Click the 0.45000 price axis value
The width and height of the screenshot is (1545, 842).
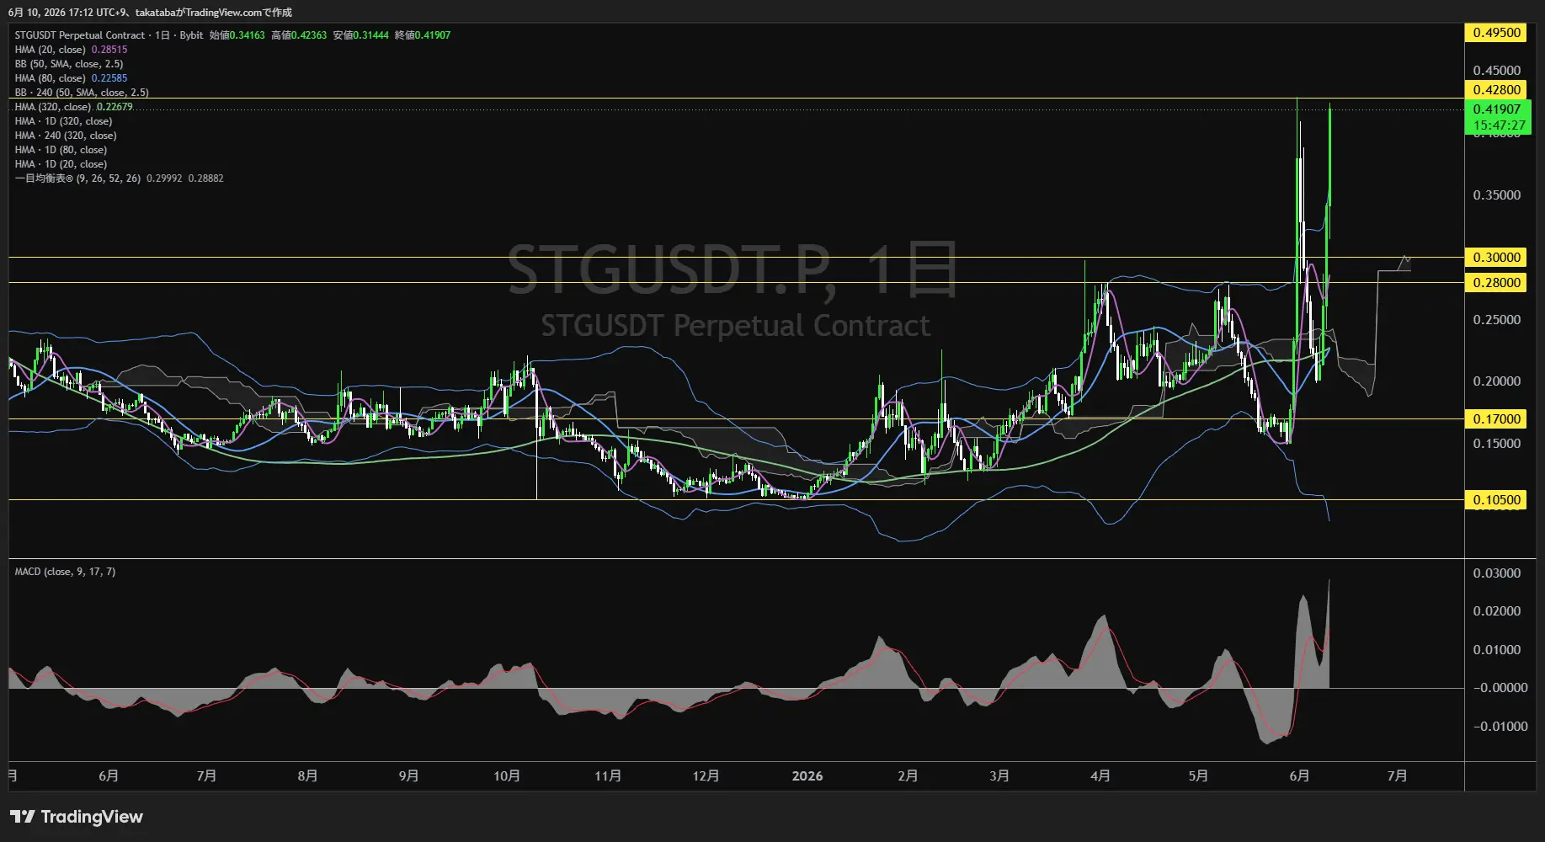point(1497,71)
